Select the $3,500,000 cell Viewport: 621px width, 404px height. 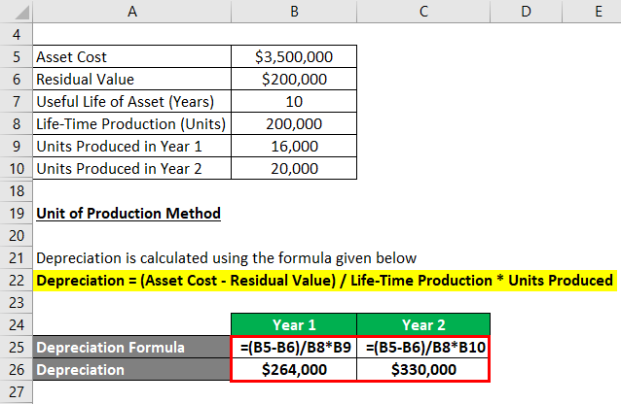click(x=294, y=57)
